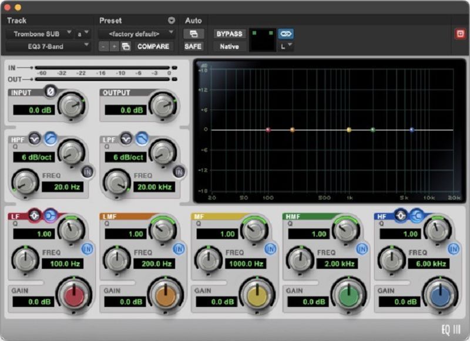Viewport: 470px width, 341px height.
Task: Click the red target button icon
Action: 460,33
